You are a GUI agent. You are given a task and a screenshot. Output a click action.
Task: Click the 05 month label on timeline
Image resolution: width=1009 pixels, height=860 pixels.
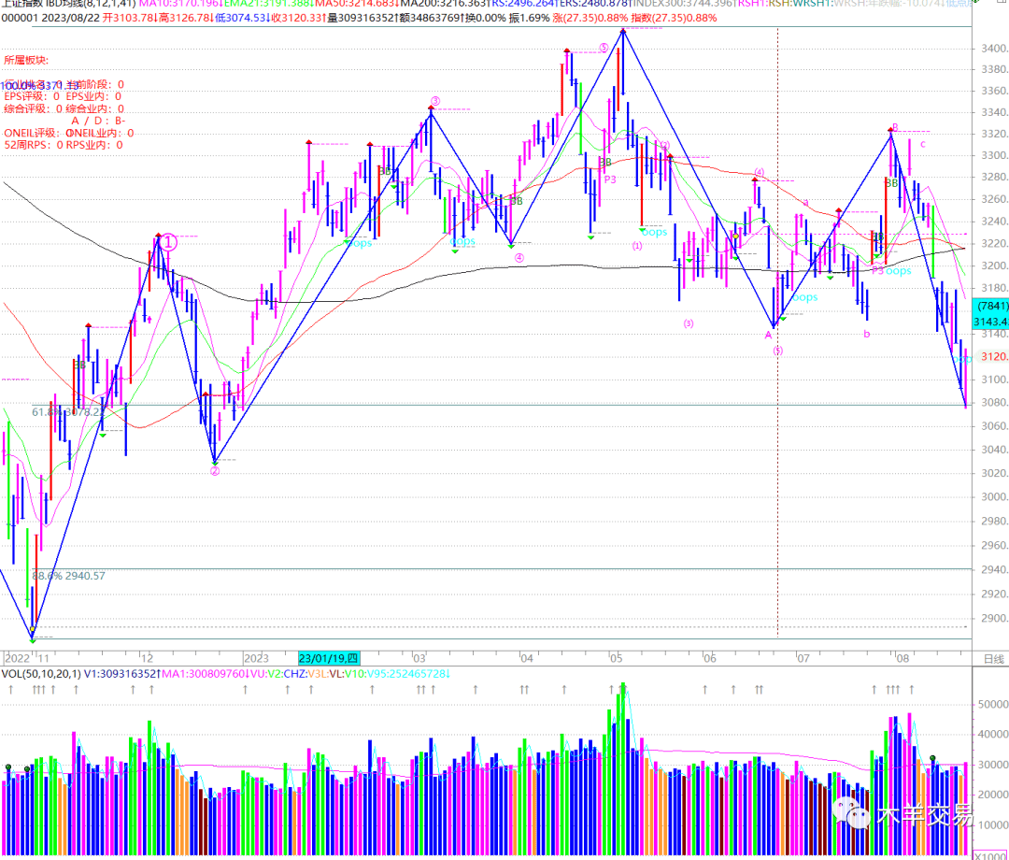pos(615,658)
